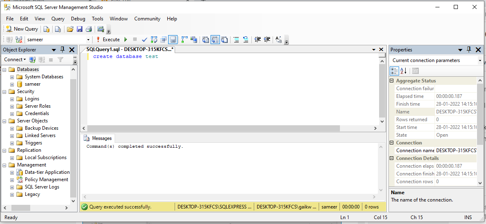Click the Print icon in the toolbar

[89, 29]
